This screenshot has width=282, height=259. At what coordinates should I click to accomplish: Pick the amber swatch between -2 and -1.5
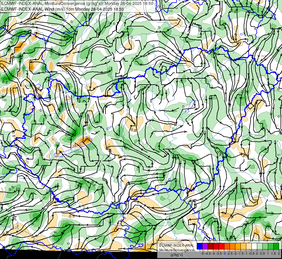(x=238, y=246)
